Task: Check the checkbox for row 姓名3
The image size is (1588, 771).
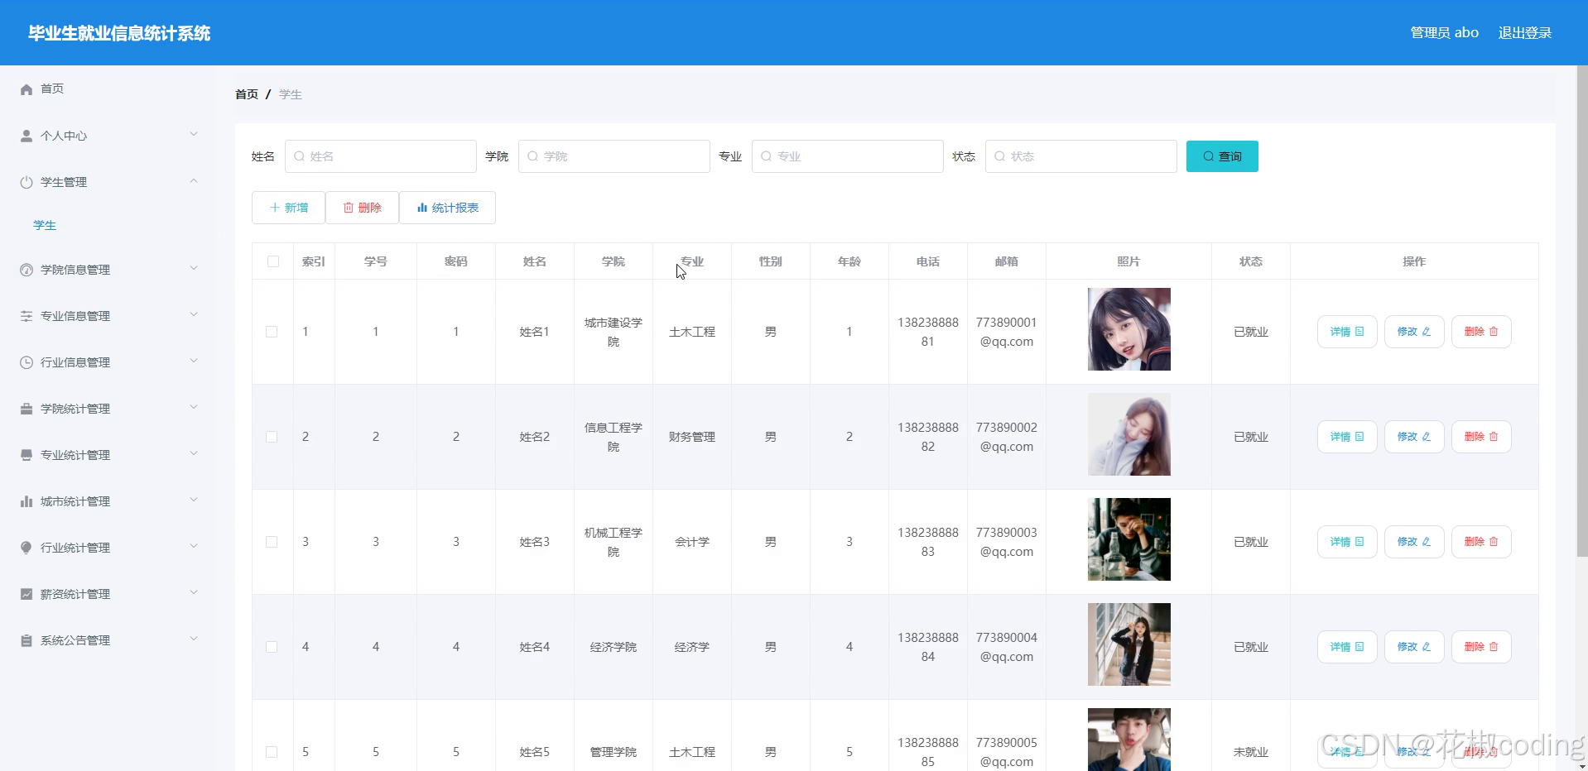Action: coord(272,542)
